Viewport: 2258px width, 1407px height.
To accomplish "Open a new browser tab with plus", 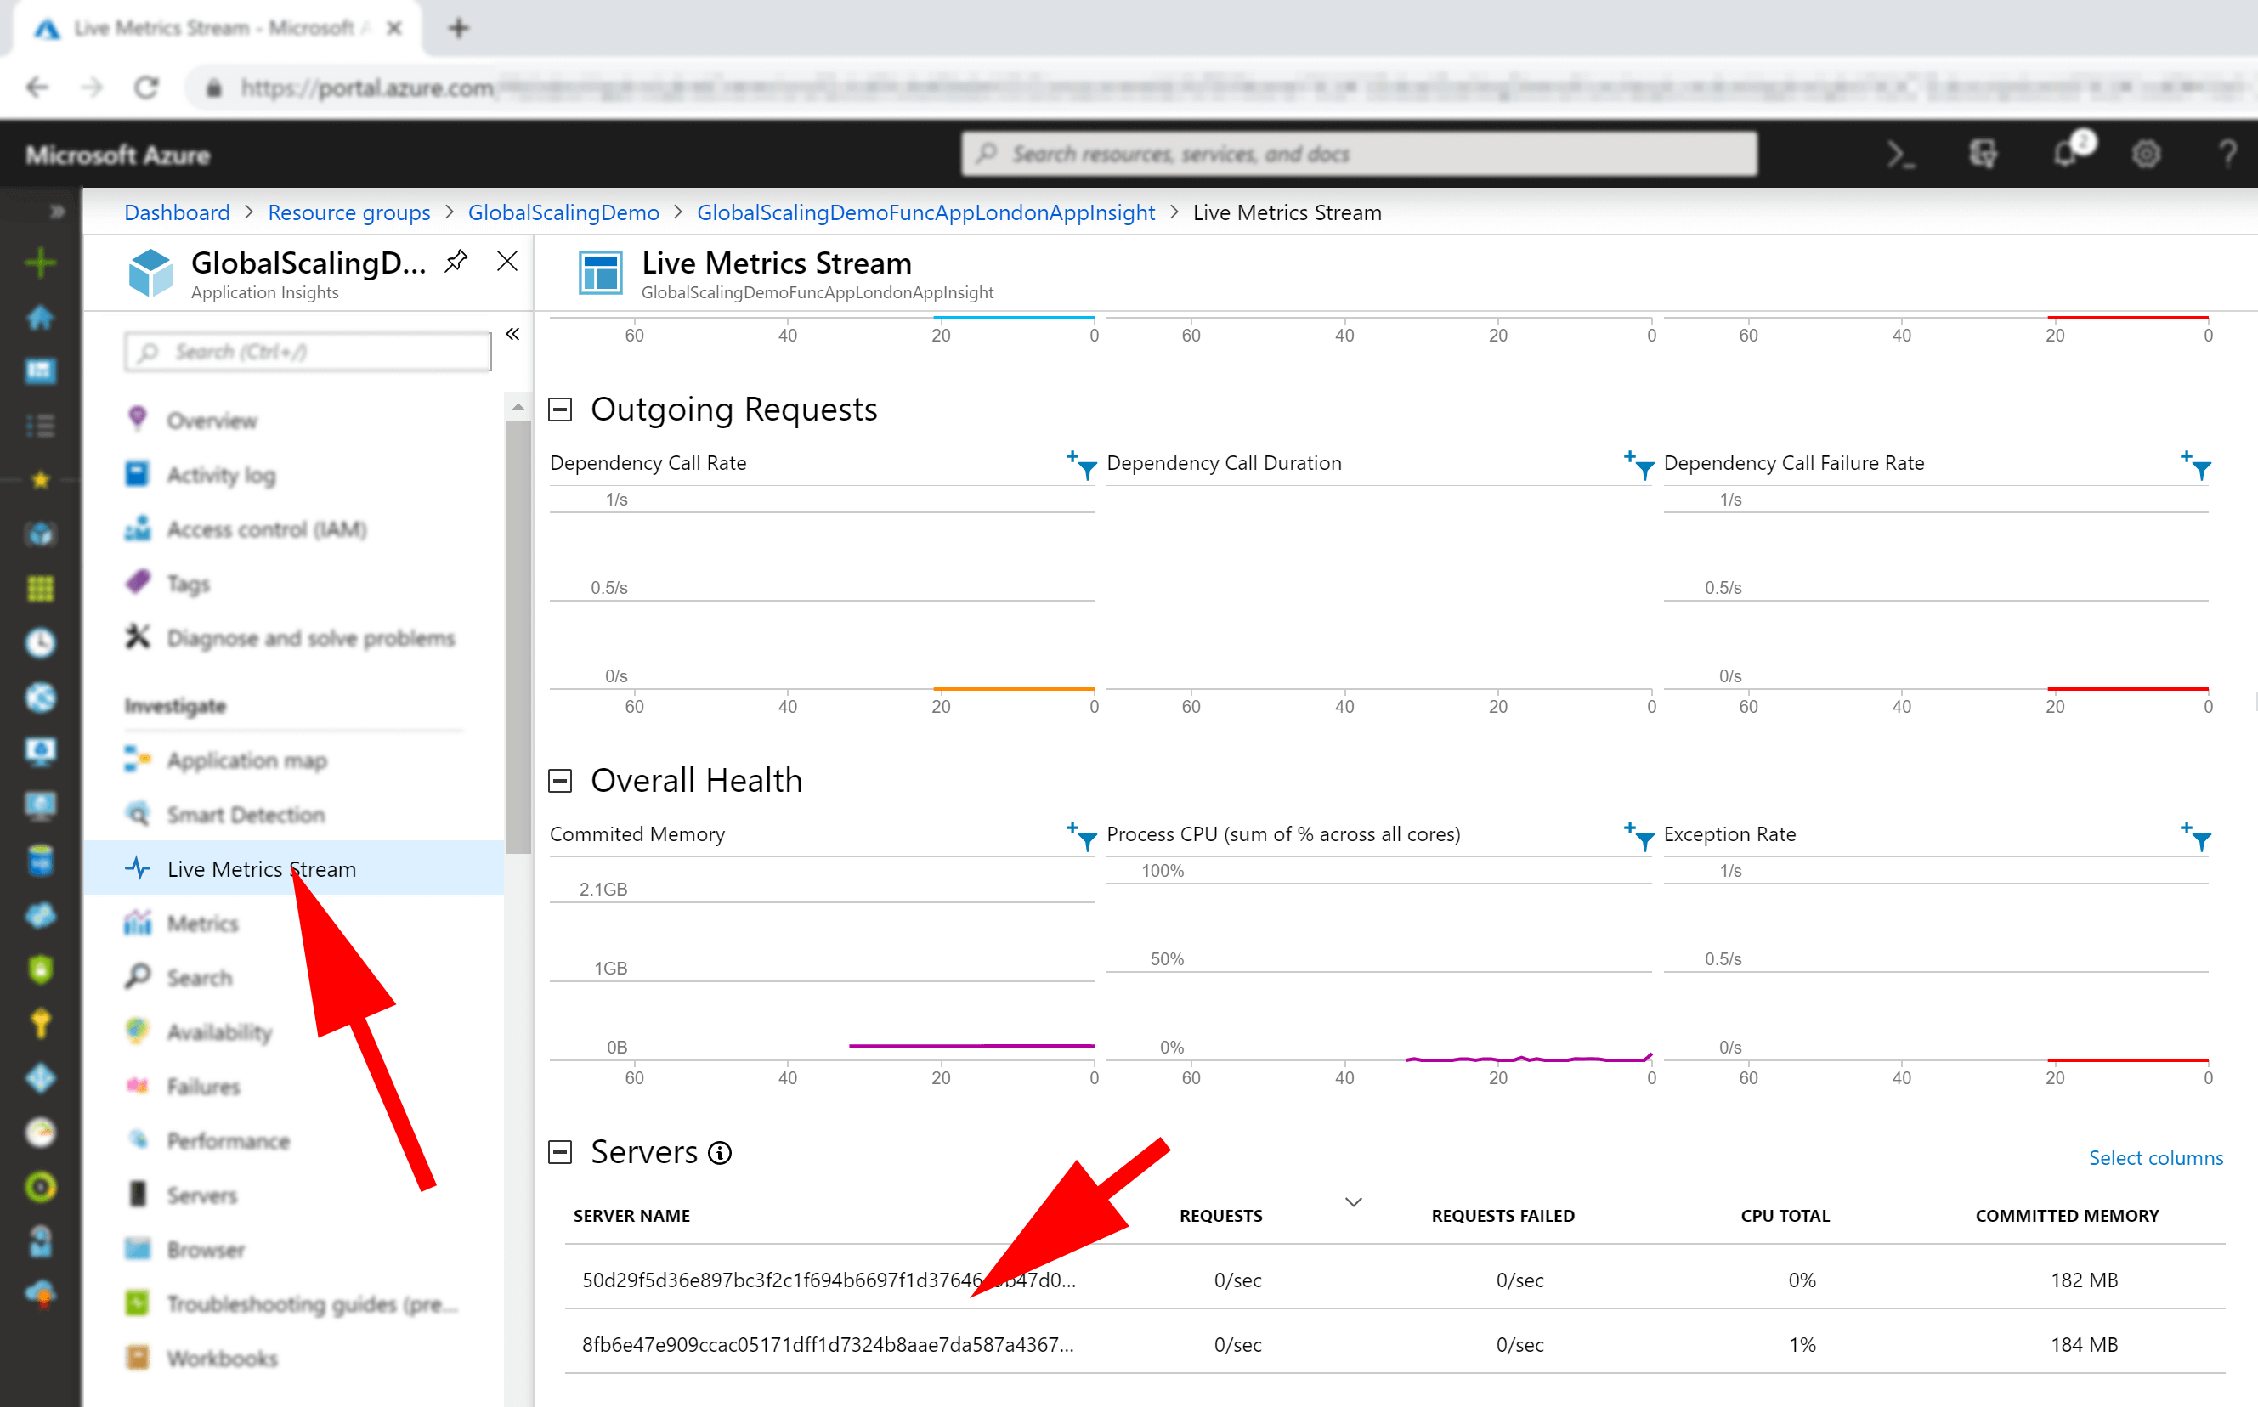I will click(458, 29).
